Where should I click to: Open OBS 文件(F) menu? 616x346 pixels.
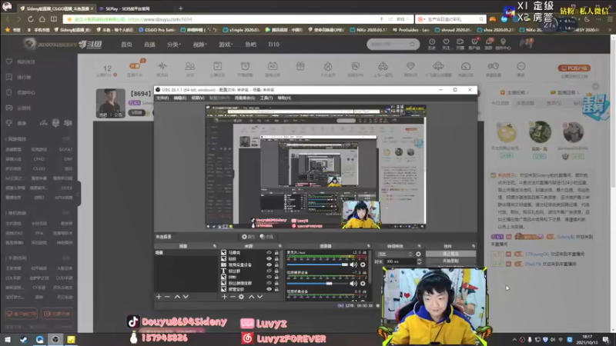pos(162,98)
